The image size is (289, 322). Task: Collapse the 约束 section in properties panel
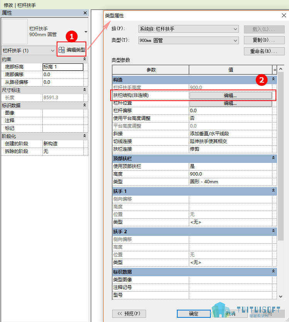tap(84, 59)
